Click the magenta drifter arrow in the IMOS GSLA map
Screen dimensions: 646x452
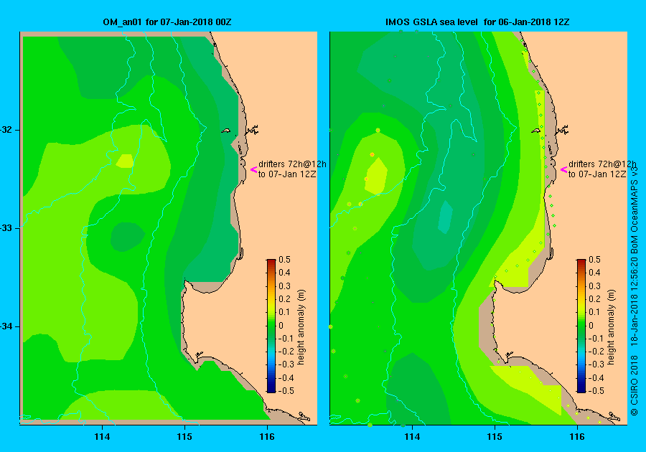[563, 169]
